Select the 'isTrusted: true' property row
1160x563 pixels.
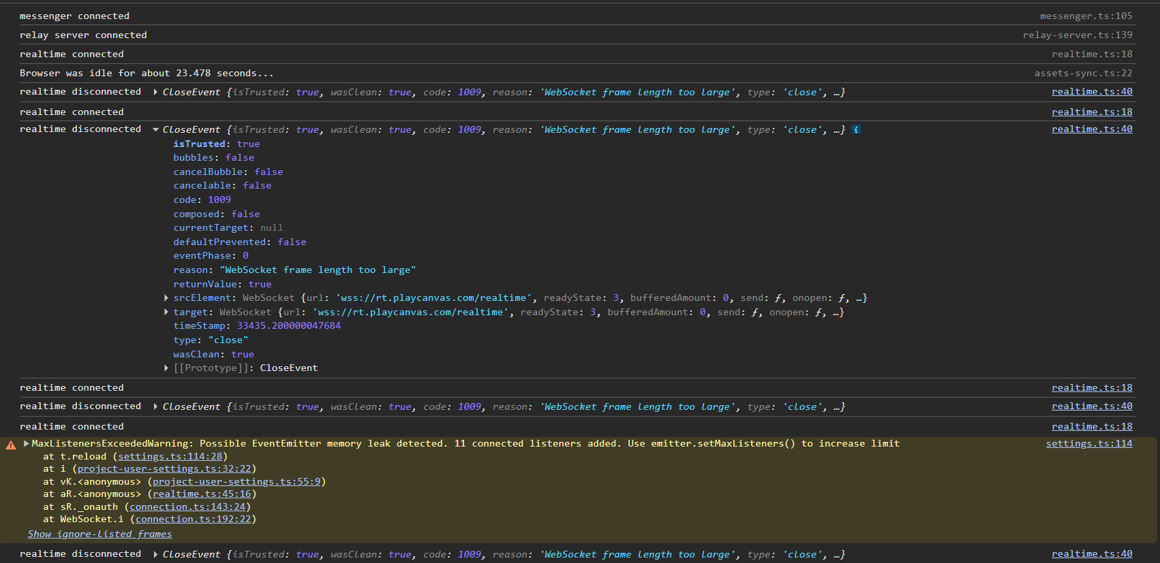pyautogui.click(x=216, y=144)
